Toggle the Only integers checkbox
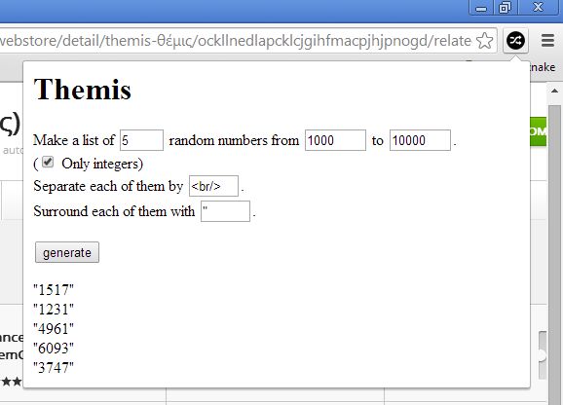Viewport: 563px width, 405px height. [x=48, y=163]
